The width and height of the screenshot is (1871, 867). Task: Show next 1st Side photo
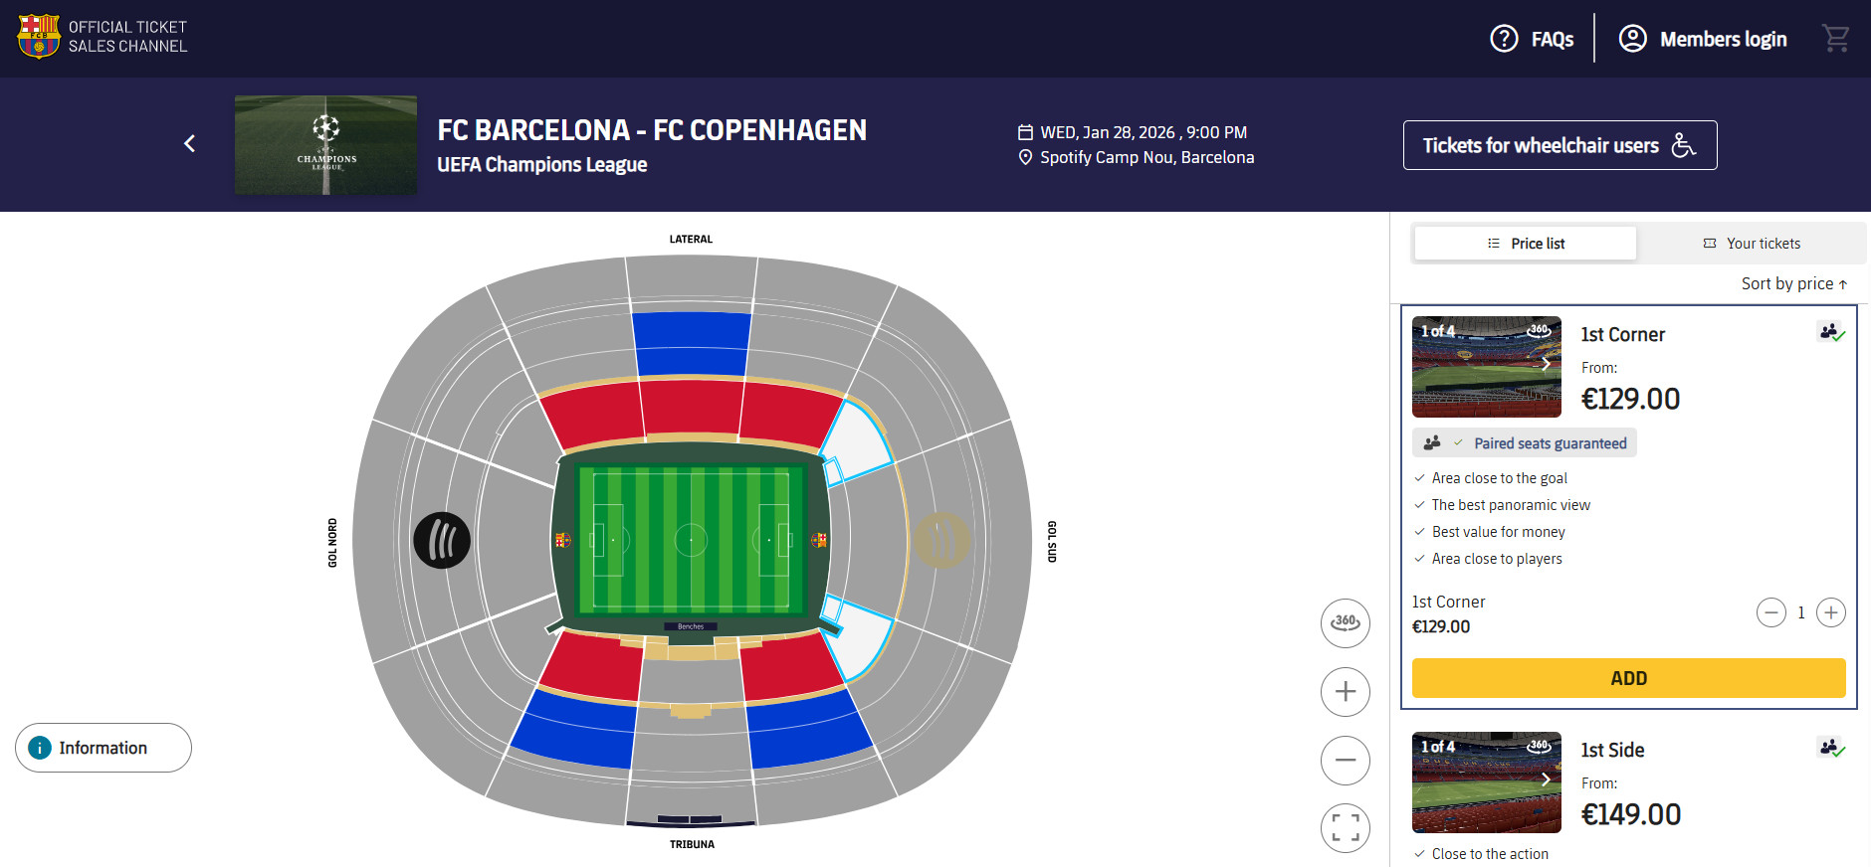tap(1546, 780)
